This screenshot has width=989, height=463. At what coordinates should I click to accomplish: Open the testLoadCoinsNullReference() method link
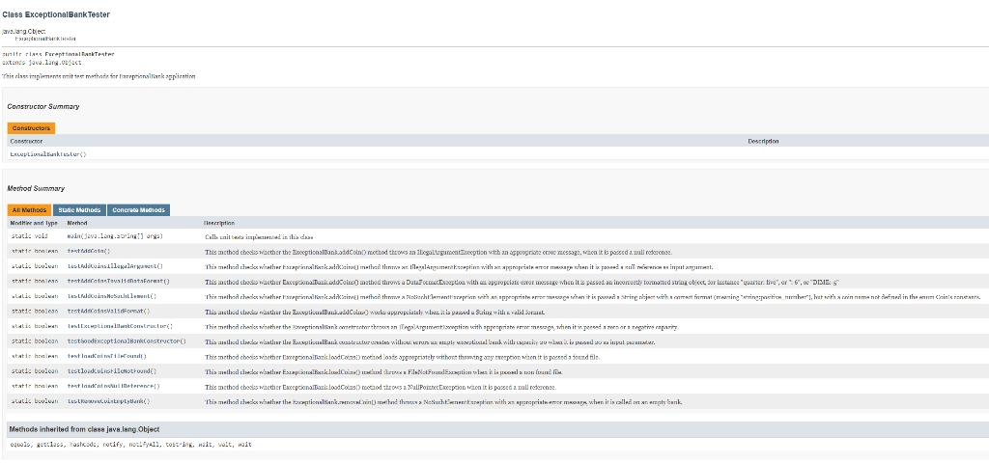click(114, 386)
